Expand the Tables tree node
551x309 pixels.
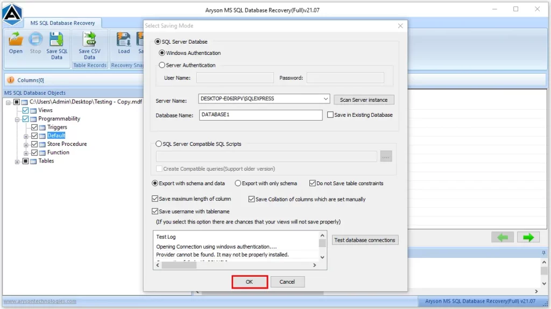pos(17,161)
